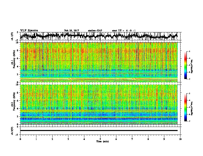
Task: Click the thick black ch.3 voltage line
Action: click(x=99, y=131)
